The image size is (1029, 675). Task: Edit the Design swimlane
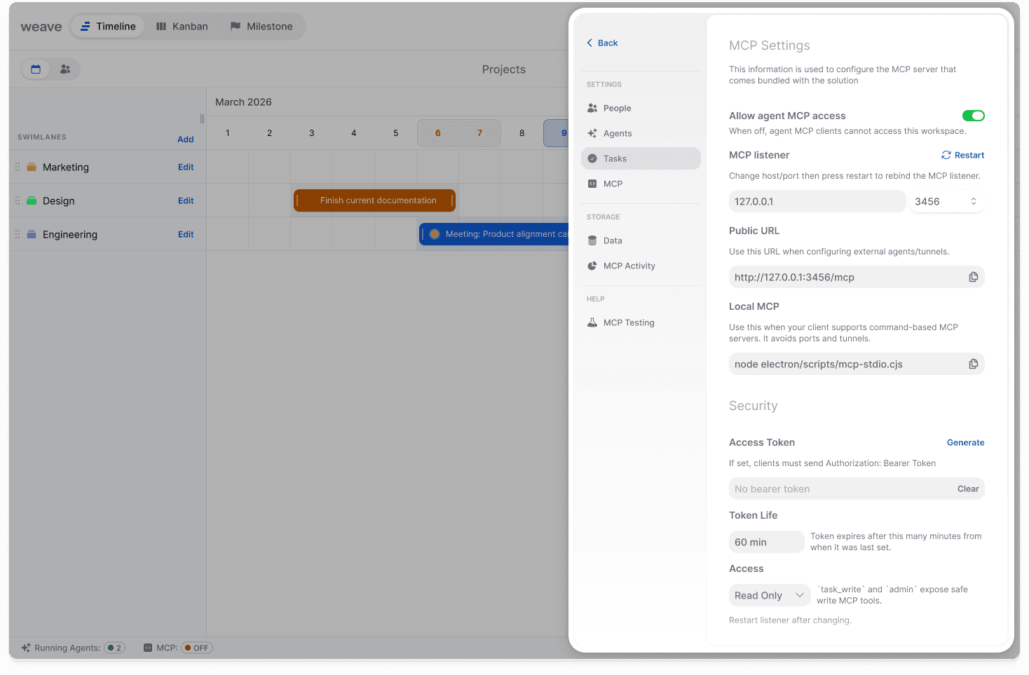coord(186,200)
